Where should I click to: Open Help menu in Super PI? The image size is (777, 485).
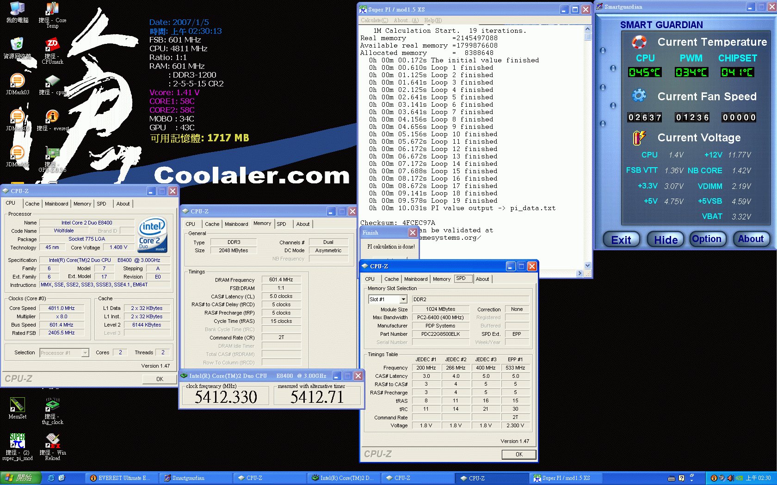[433, 20]
